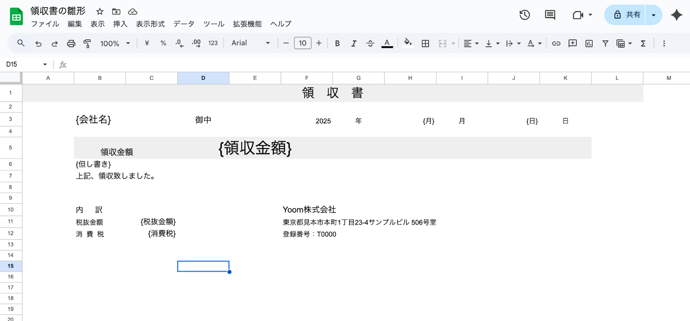The height and width of the screenshot is (321, 690).
Task: Open the Google Sheets home icon
Action: tap(16, 17)
